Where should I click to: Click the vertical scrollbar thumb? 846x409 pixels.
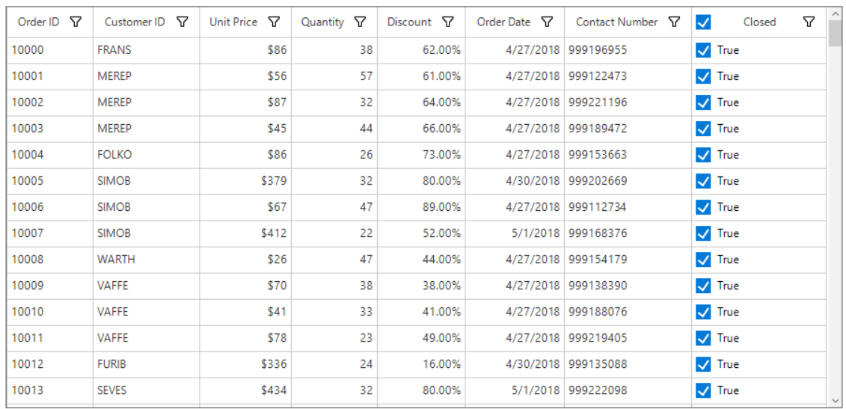(x=835, y=34)
